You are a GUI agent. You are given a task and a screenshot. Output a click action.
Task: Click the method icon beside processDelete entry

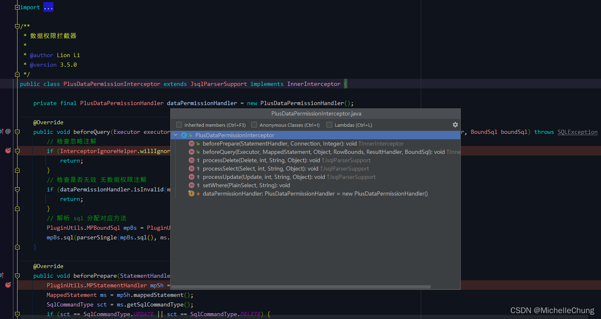tap(192, 160)
